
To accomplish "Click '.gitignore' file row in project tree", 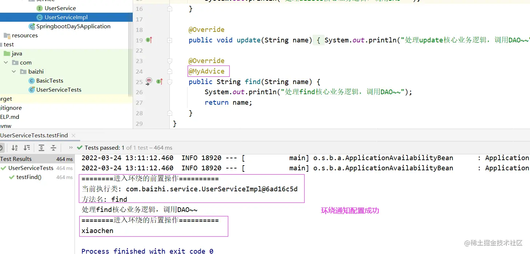I will (11, 108).
